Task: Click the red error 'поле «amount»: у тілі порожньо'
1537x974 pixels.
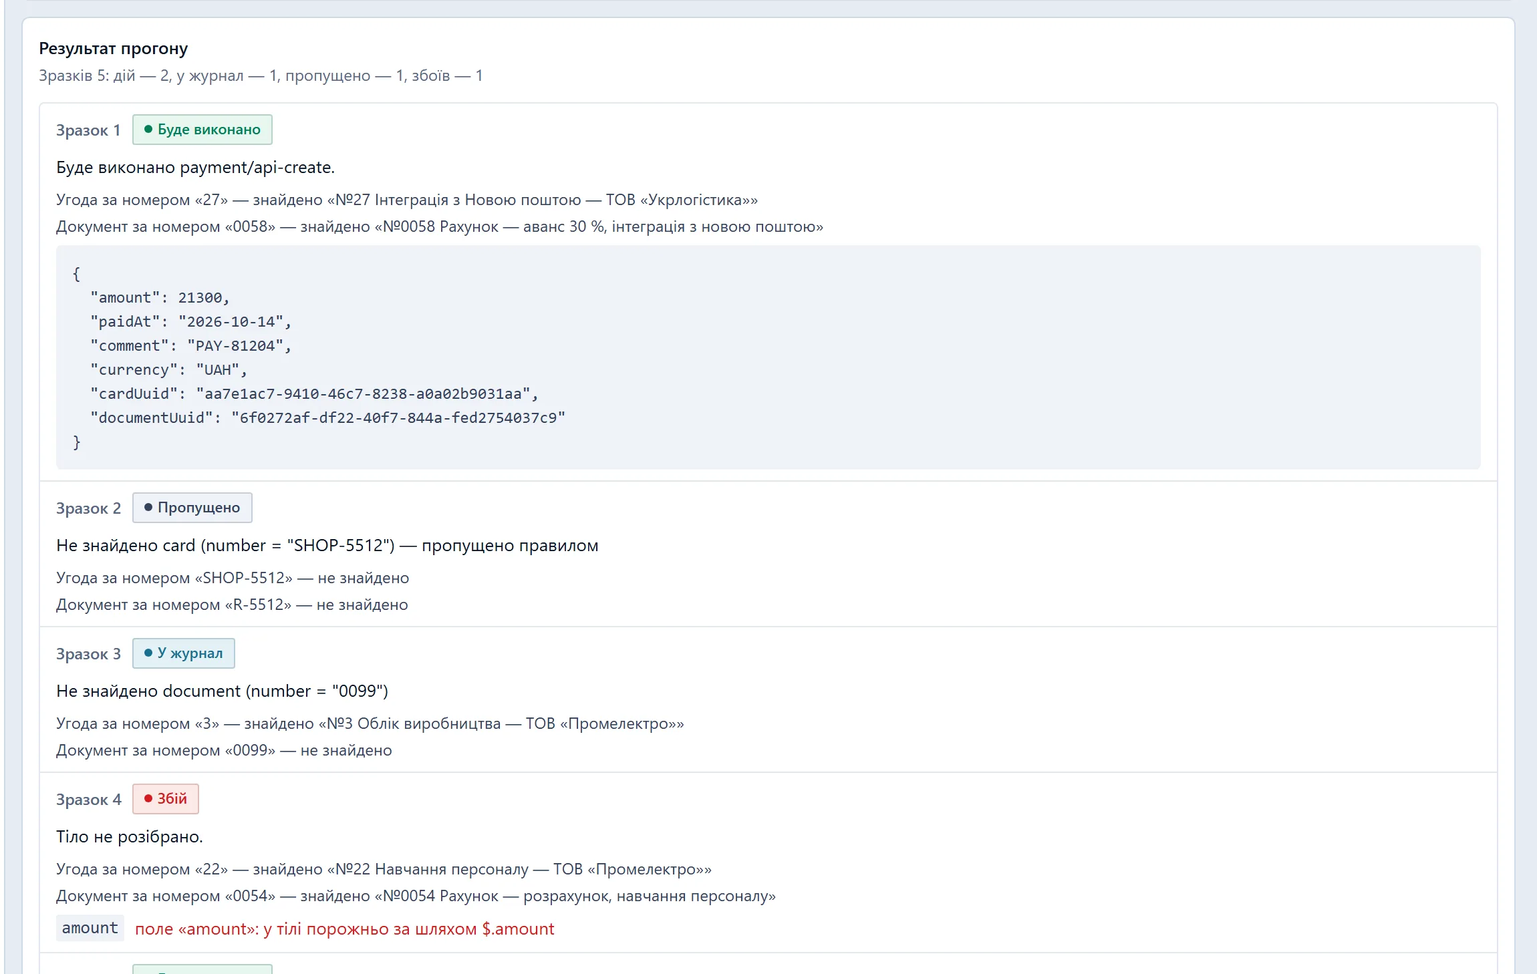Action: (x=345, y=929)
